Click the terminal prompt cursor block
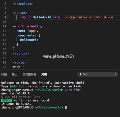This screenshot has width=120, height=117. click(66, 107)
